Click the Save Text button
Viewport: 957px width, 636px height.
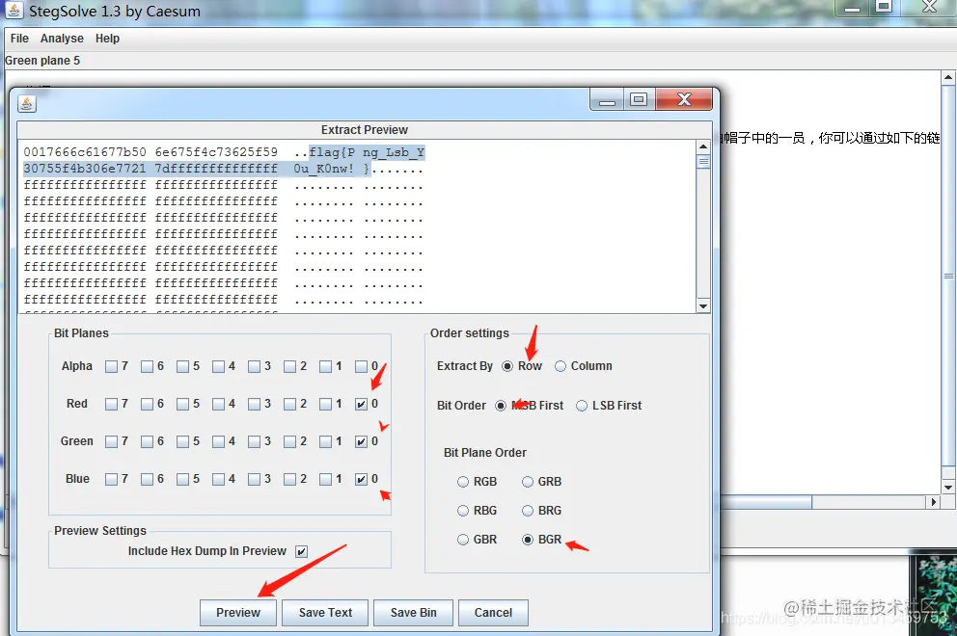click(x=325, y=612)
